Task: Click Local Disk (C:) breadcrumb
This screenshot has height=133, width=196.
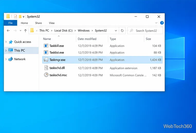Action: tap(63, 30)
